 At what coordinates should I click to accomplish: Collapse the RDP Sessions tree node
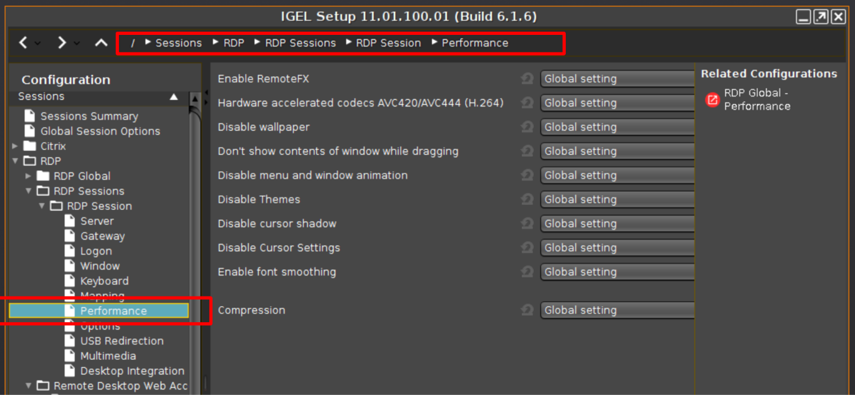(x=28, y=191)
